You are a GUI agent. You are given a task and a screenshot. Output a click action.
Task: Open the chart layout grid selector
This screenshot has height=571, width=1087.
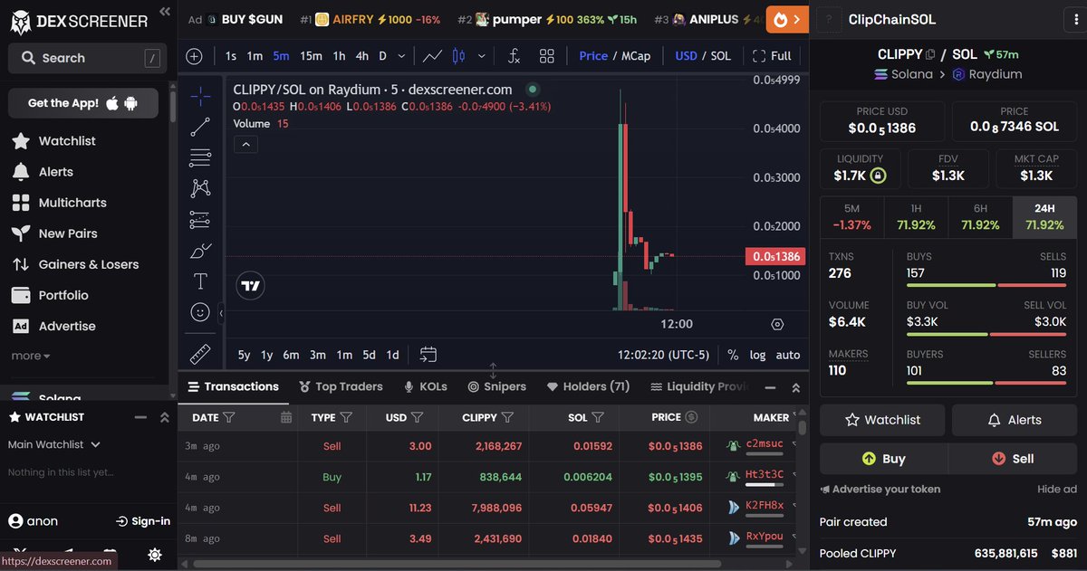[x=546, y=56]
